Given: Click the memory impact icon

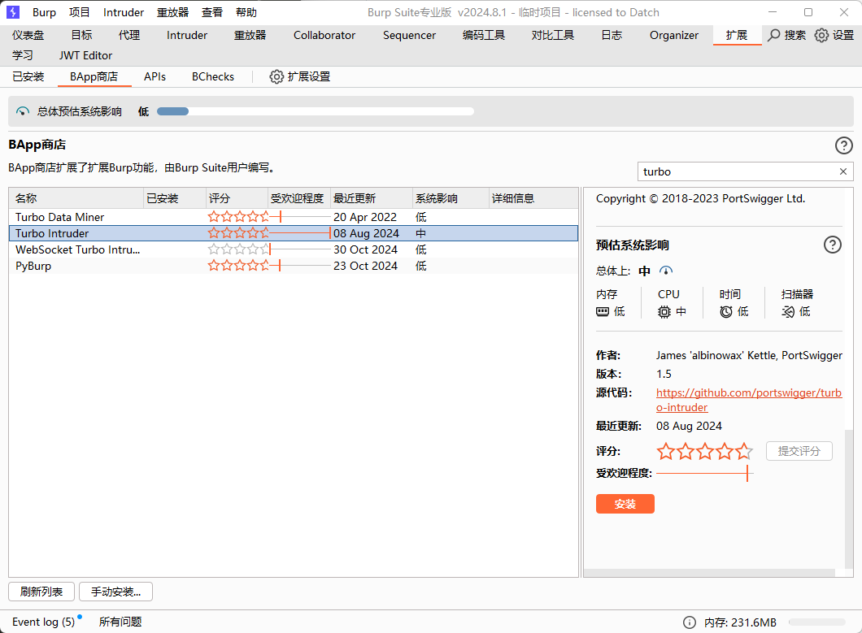Looking at the screenshot, I should click(x=603, y=311).
